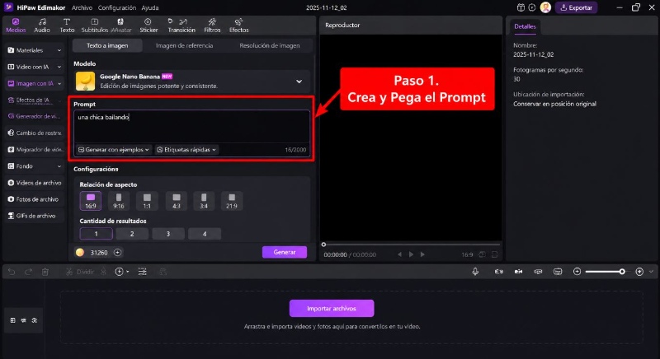Set result quantity to 4

(x=205, y=234)
